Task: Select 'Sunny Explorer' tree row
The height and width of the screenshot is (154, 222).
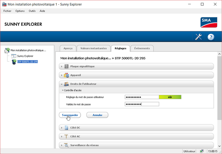Action: coord(25,56)
